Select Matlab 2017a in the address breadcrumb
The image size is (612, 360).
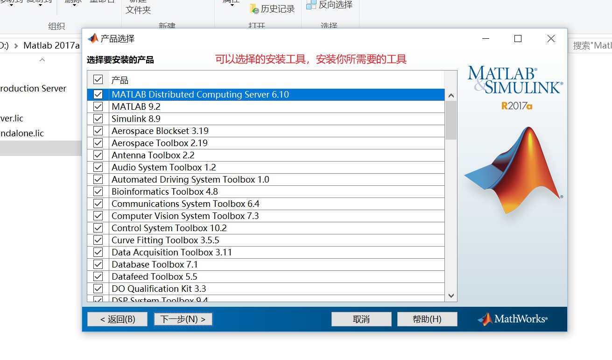pyautogui.click(x=51, y=45)
